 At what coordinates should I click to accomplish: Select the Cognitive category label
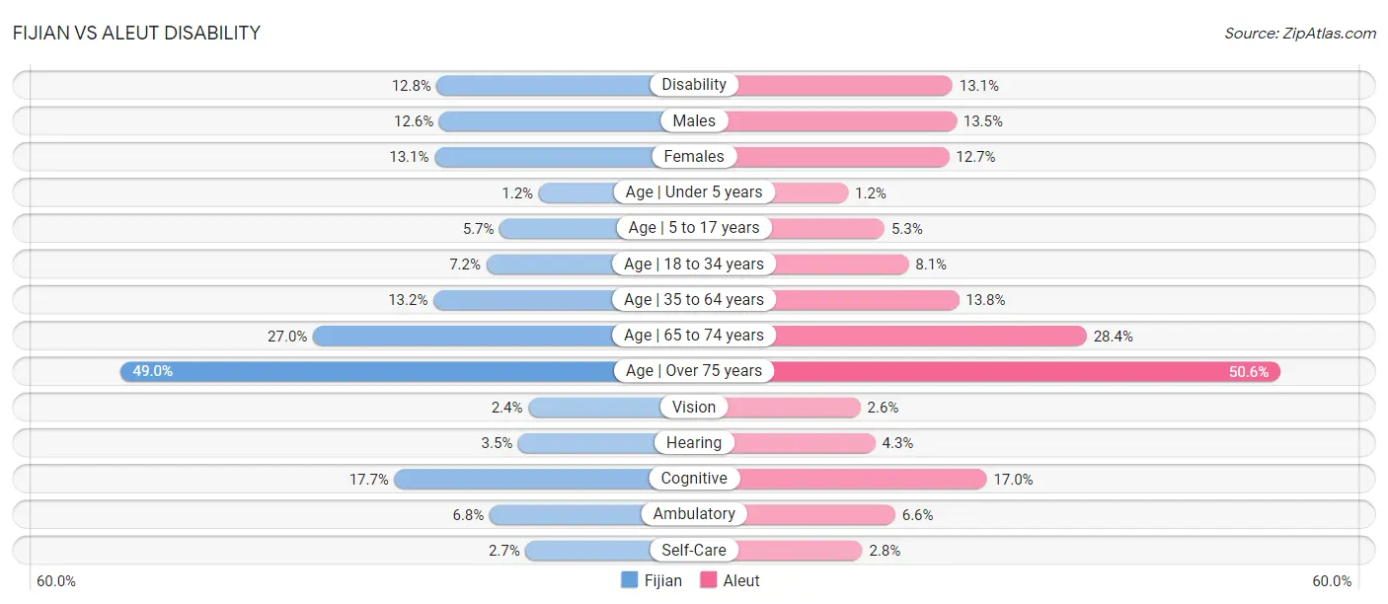694,478
